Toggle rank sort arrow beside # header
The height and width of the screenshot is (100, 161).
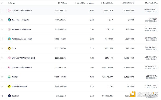[4, 3]
